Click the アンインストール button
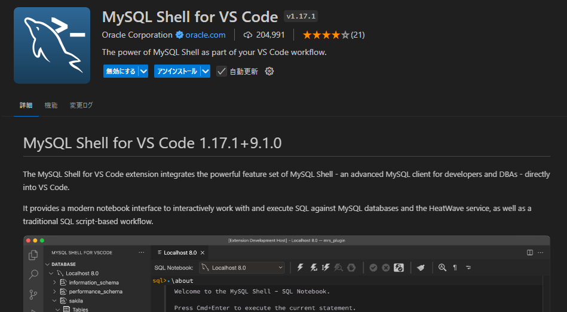567x312 pixels. [177, 71]
